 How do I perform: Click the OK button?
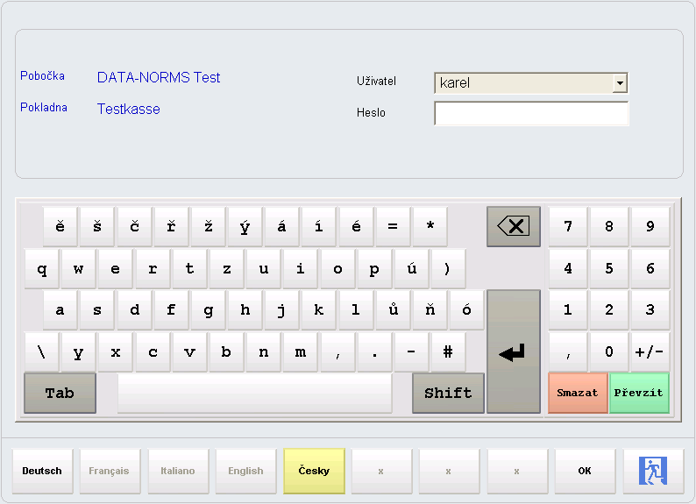585,471
